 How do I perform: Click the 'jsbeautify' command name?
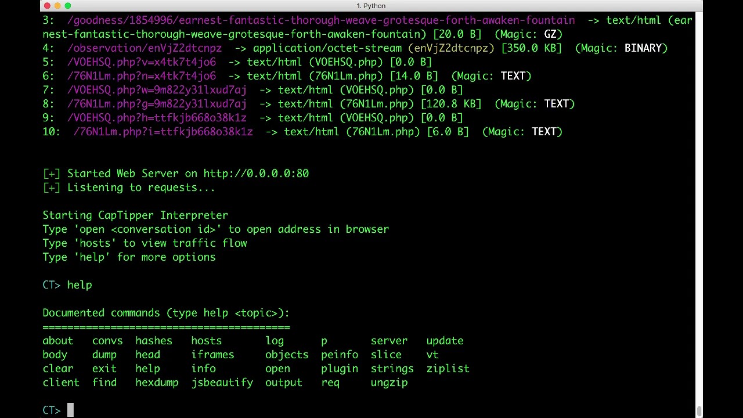[222, 383]
